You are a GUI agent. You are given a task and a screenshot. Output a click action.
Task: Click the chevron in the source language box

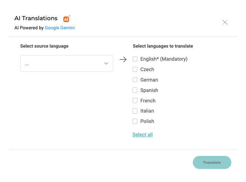pos(106,64)
